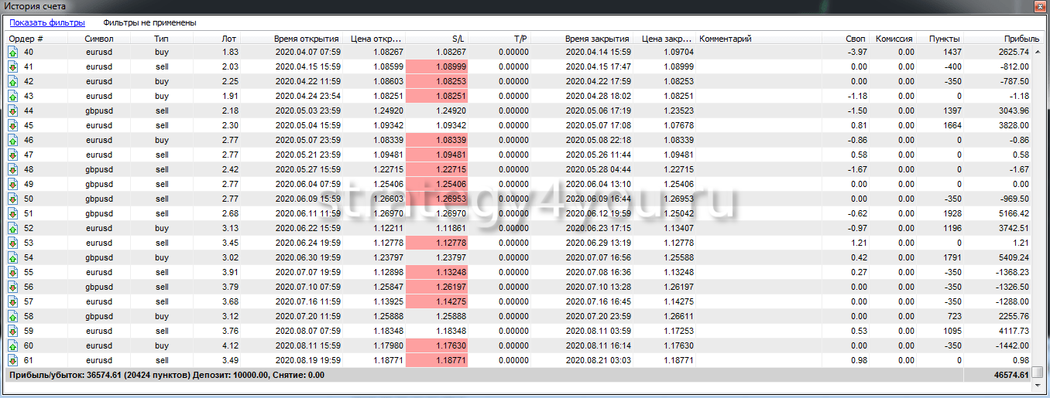Click the buy icon beside order 46
This screenshot has height=398, width=1050.
click(x=12, y=140)
